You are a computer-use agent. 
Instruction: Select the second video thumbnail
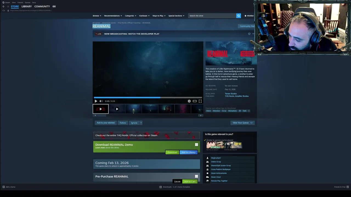pyautogui.click(x=117, y=109)
